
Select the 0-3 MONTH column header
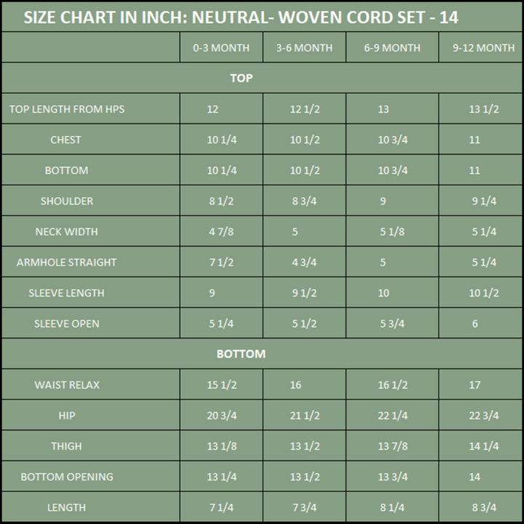pos(221,48)
